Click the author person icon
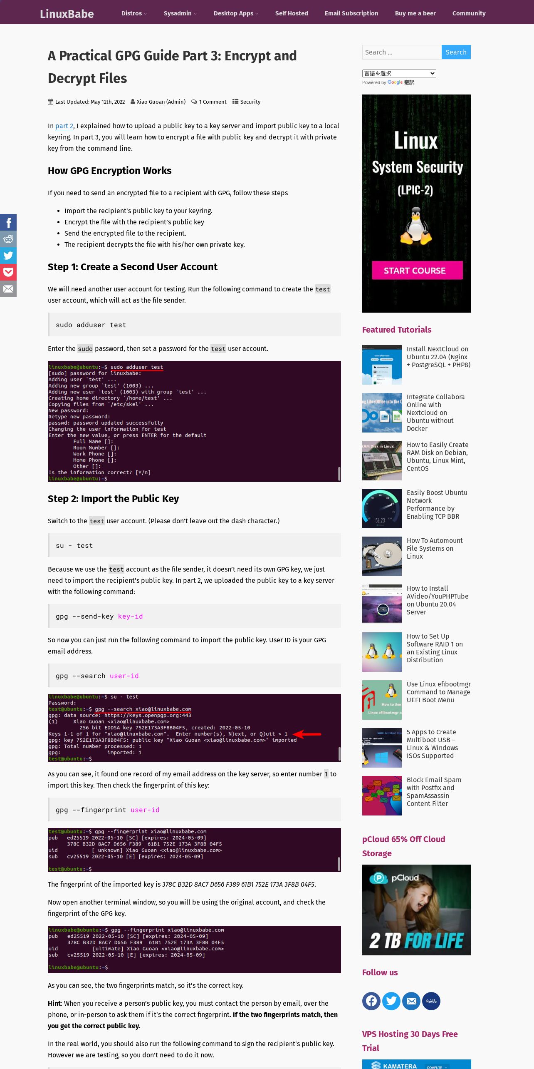This screenshot has height=1069, width=534. [132, 102]
